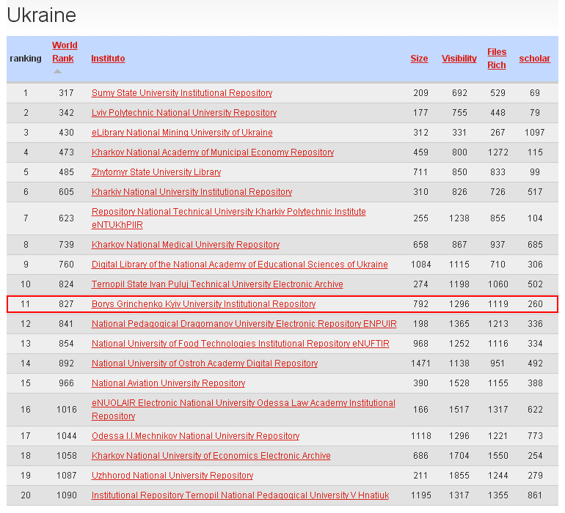Click scholar value 1097 in the eLibrary row
Image resolution: width=565 pixels, height=513 pixels.
click(x=534, y=133)
